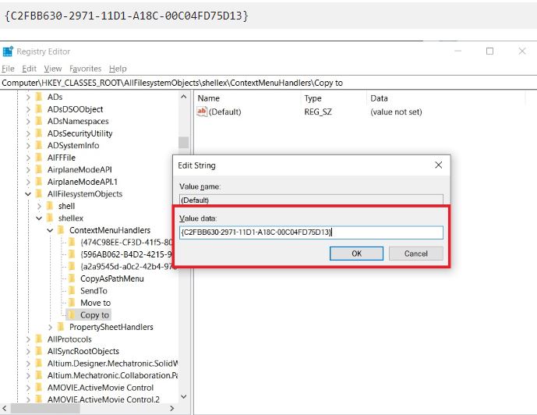
Task: Select the REG_SZ type cell
Action: coord(318,112)
